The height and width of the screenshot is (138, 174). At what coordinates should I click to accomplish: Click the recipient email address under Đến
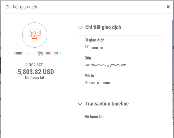click(103, 65)
